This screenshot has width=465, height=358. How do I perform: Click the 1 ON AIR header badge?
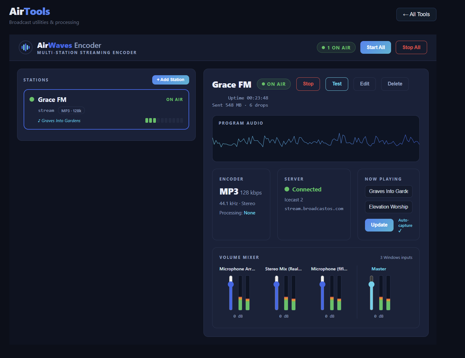336,48
